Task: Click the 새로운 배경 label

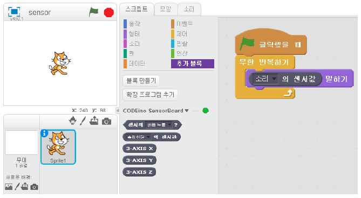Action: coord(19,177)
